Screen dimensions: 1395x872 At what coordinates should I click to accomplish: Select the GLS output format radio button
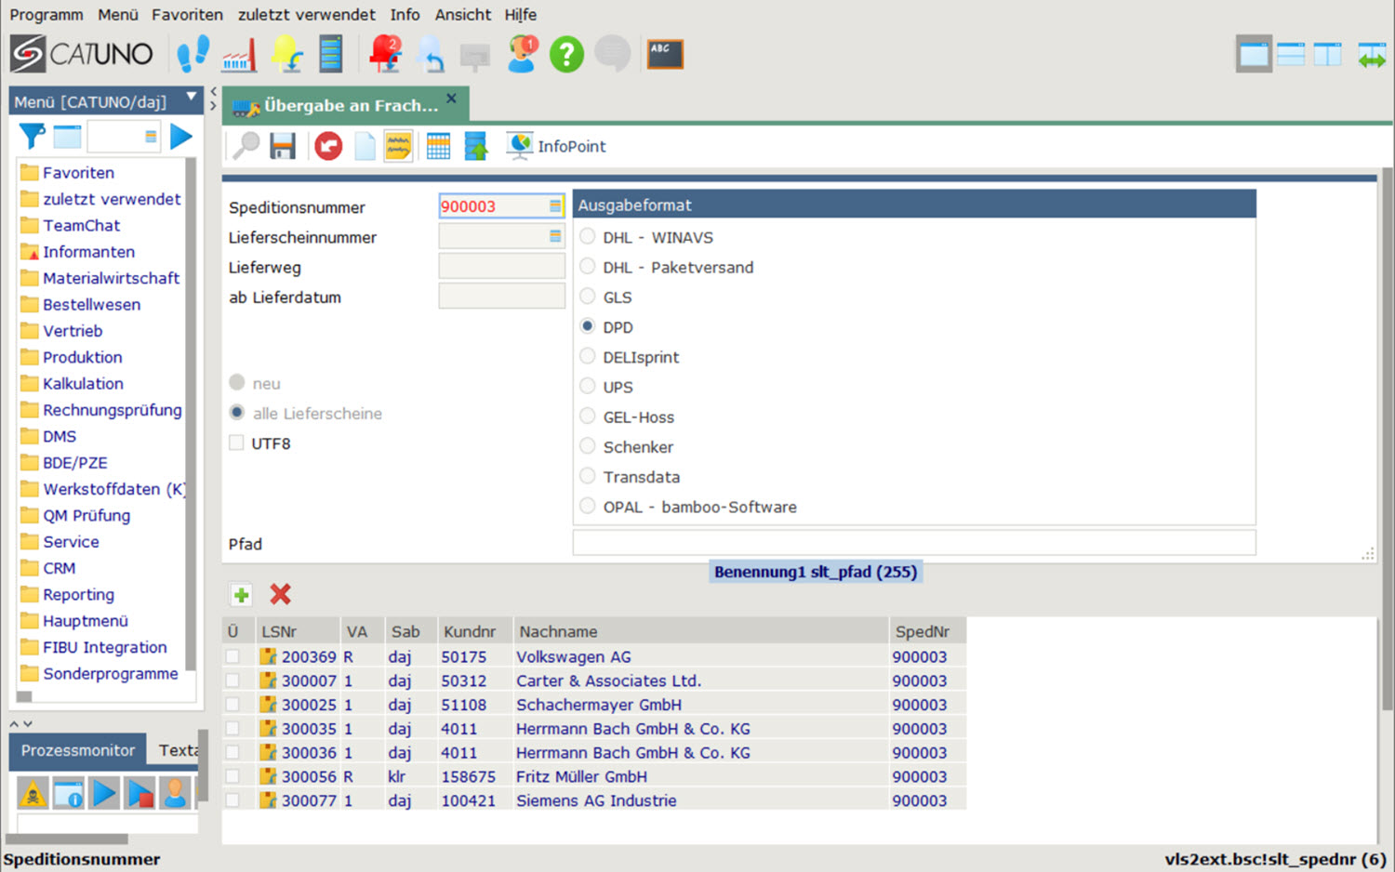tap(588, 297)
